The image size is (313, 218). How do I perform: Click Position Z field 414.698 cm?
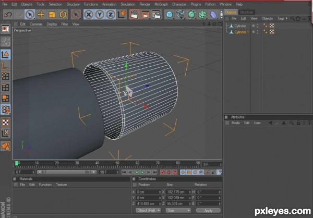148,203
